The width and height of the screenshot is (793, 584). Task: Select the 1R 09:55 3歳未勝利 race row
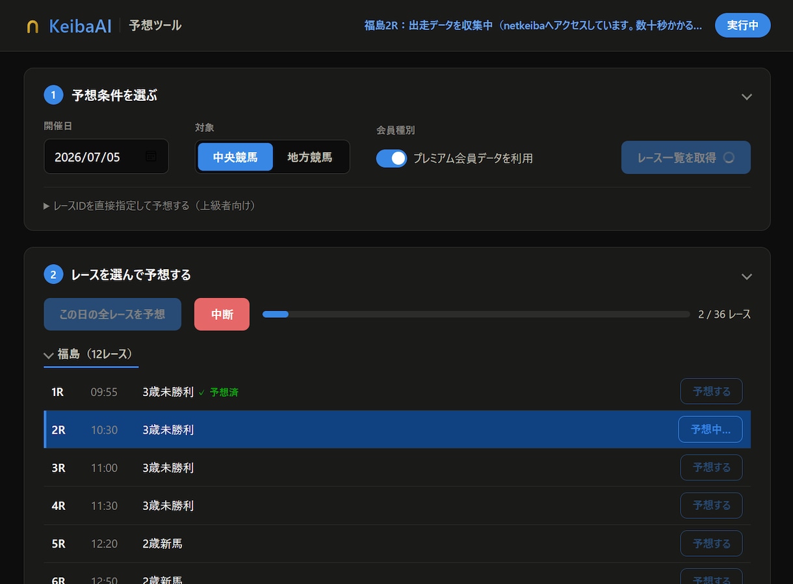pos(397,392)
